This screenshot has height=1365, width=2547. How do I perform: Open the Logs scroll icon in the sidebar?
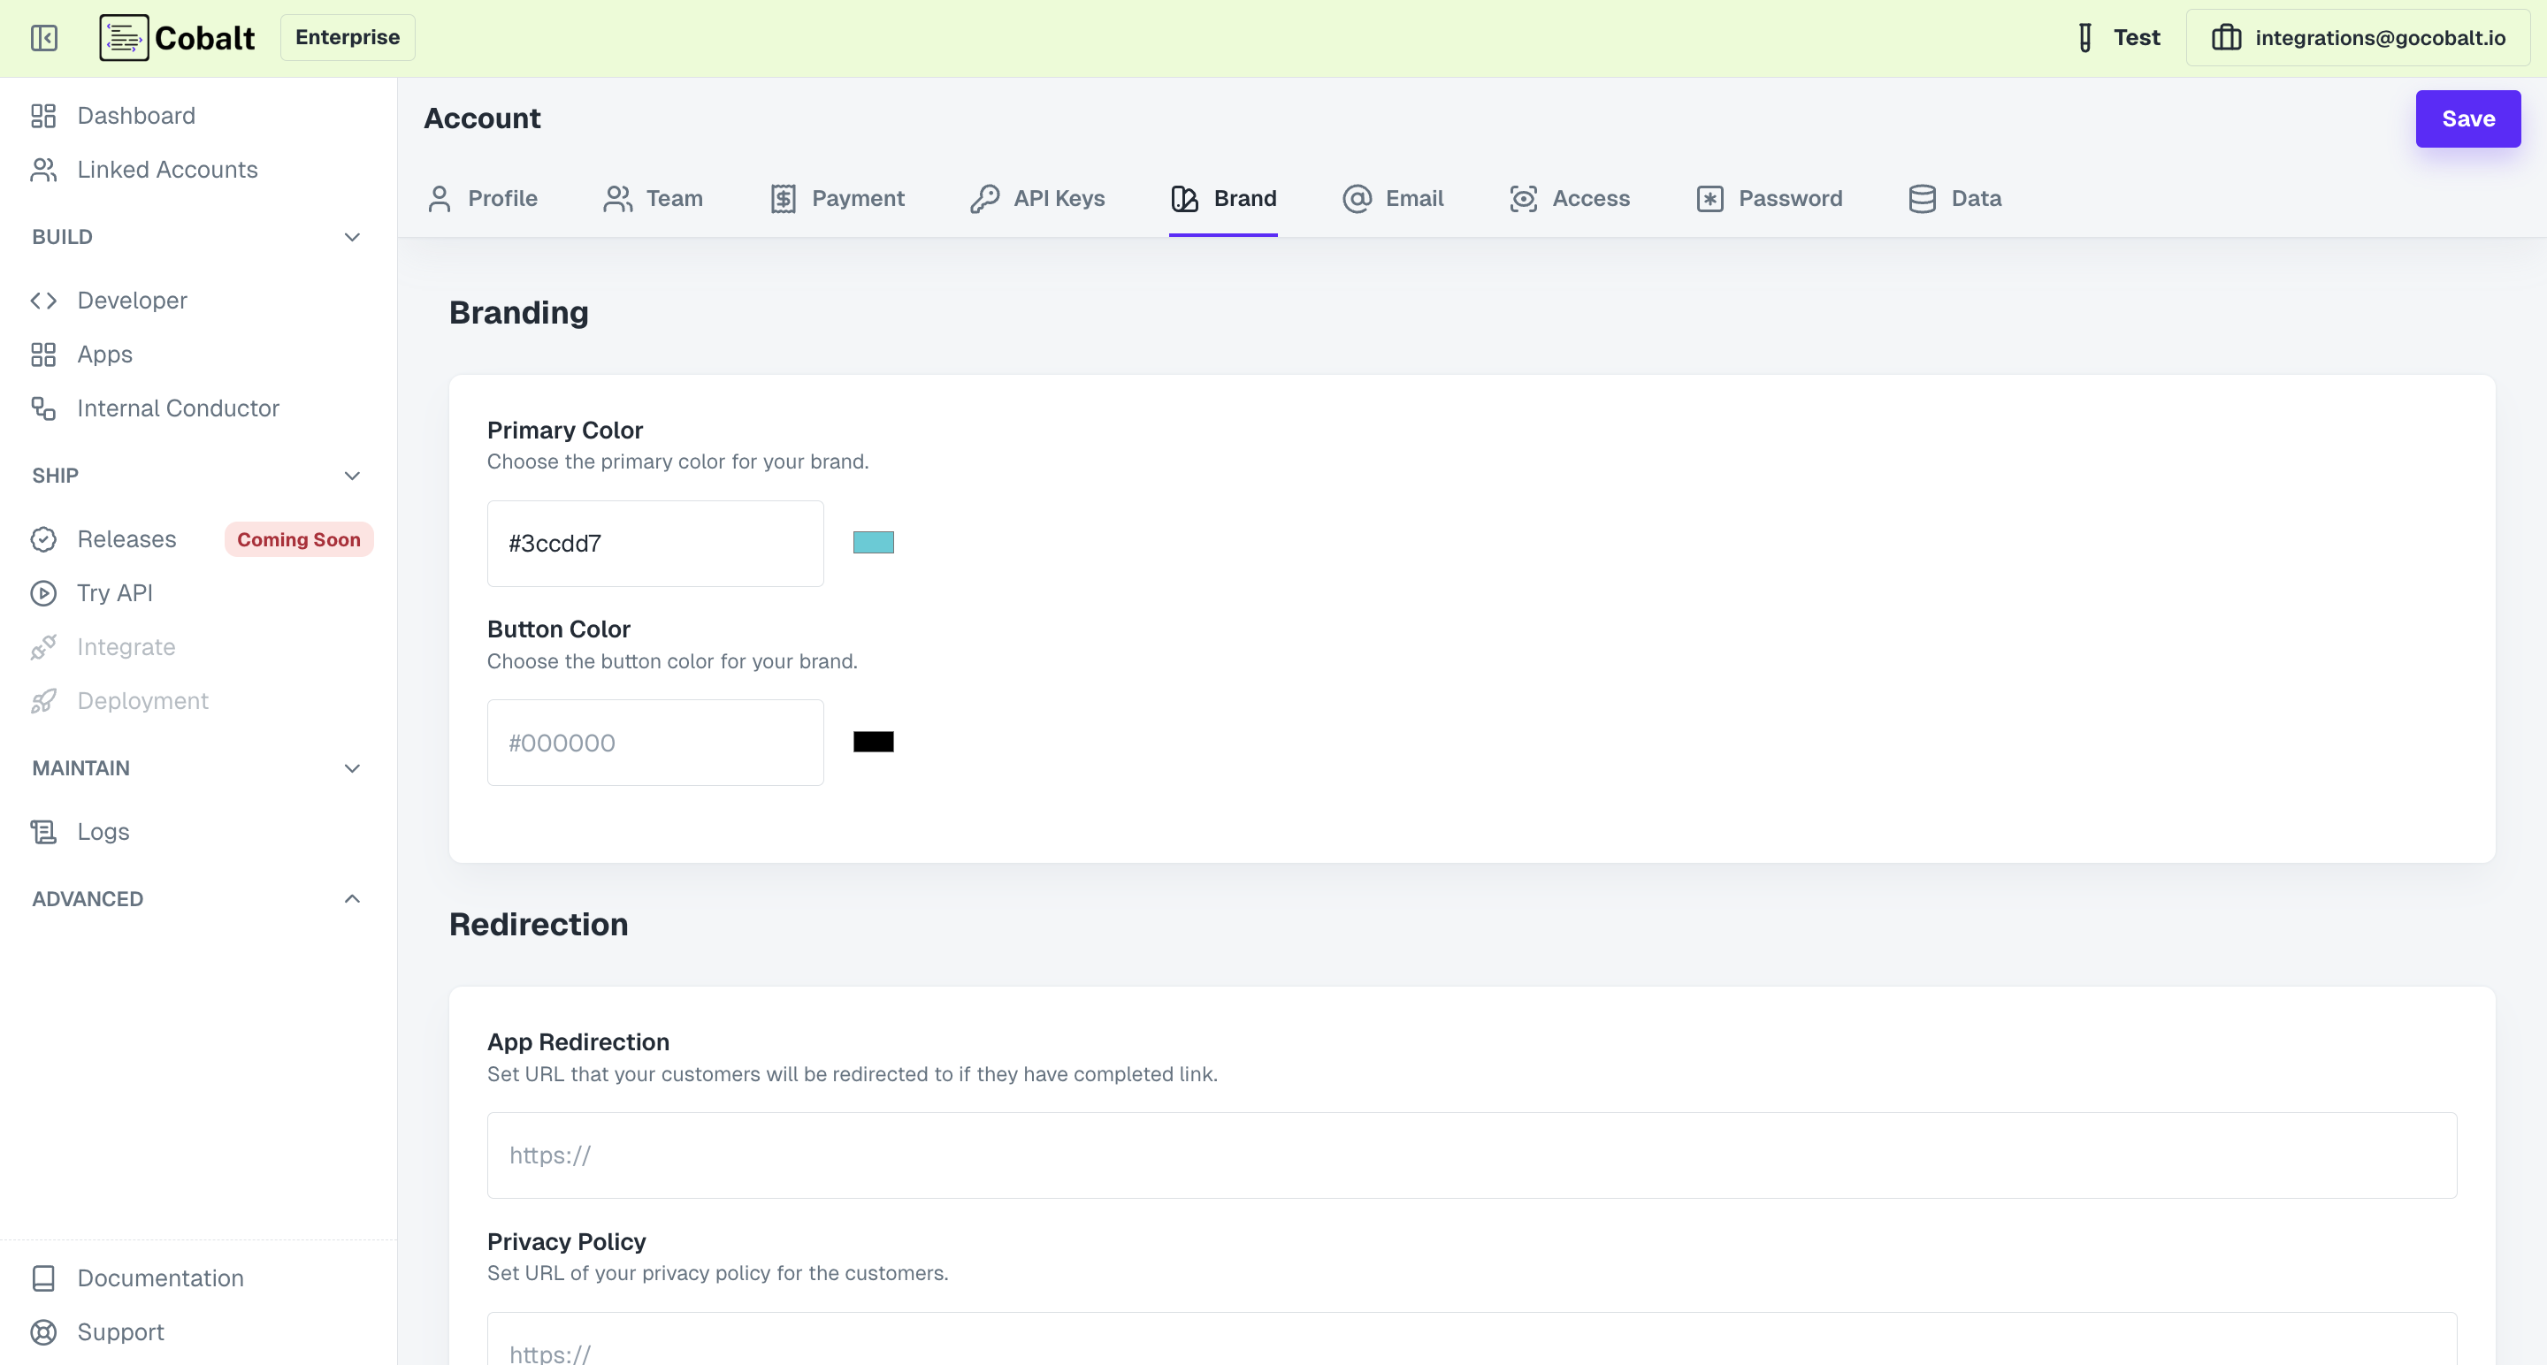tap(43, 832)
